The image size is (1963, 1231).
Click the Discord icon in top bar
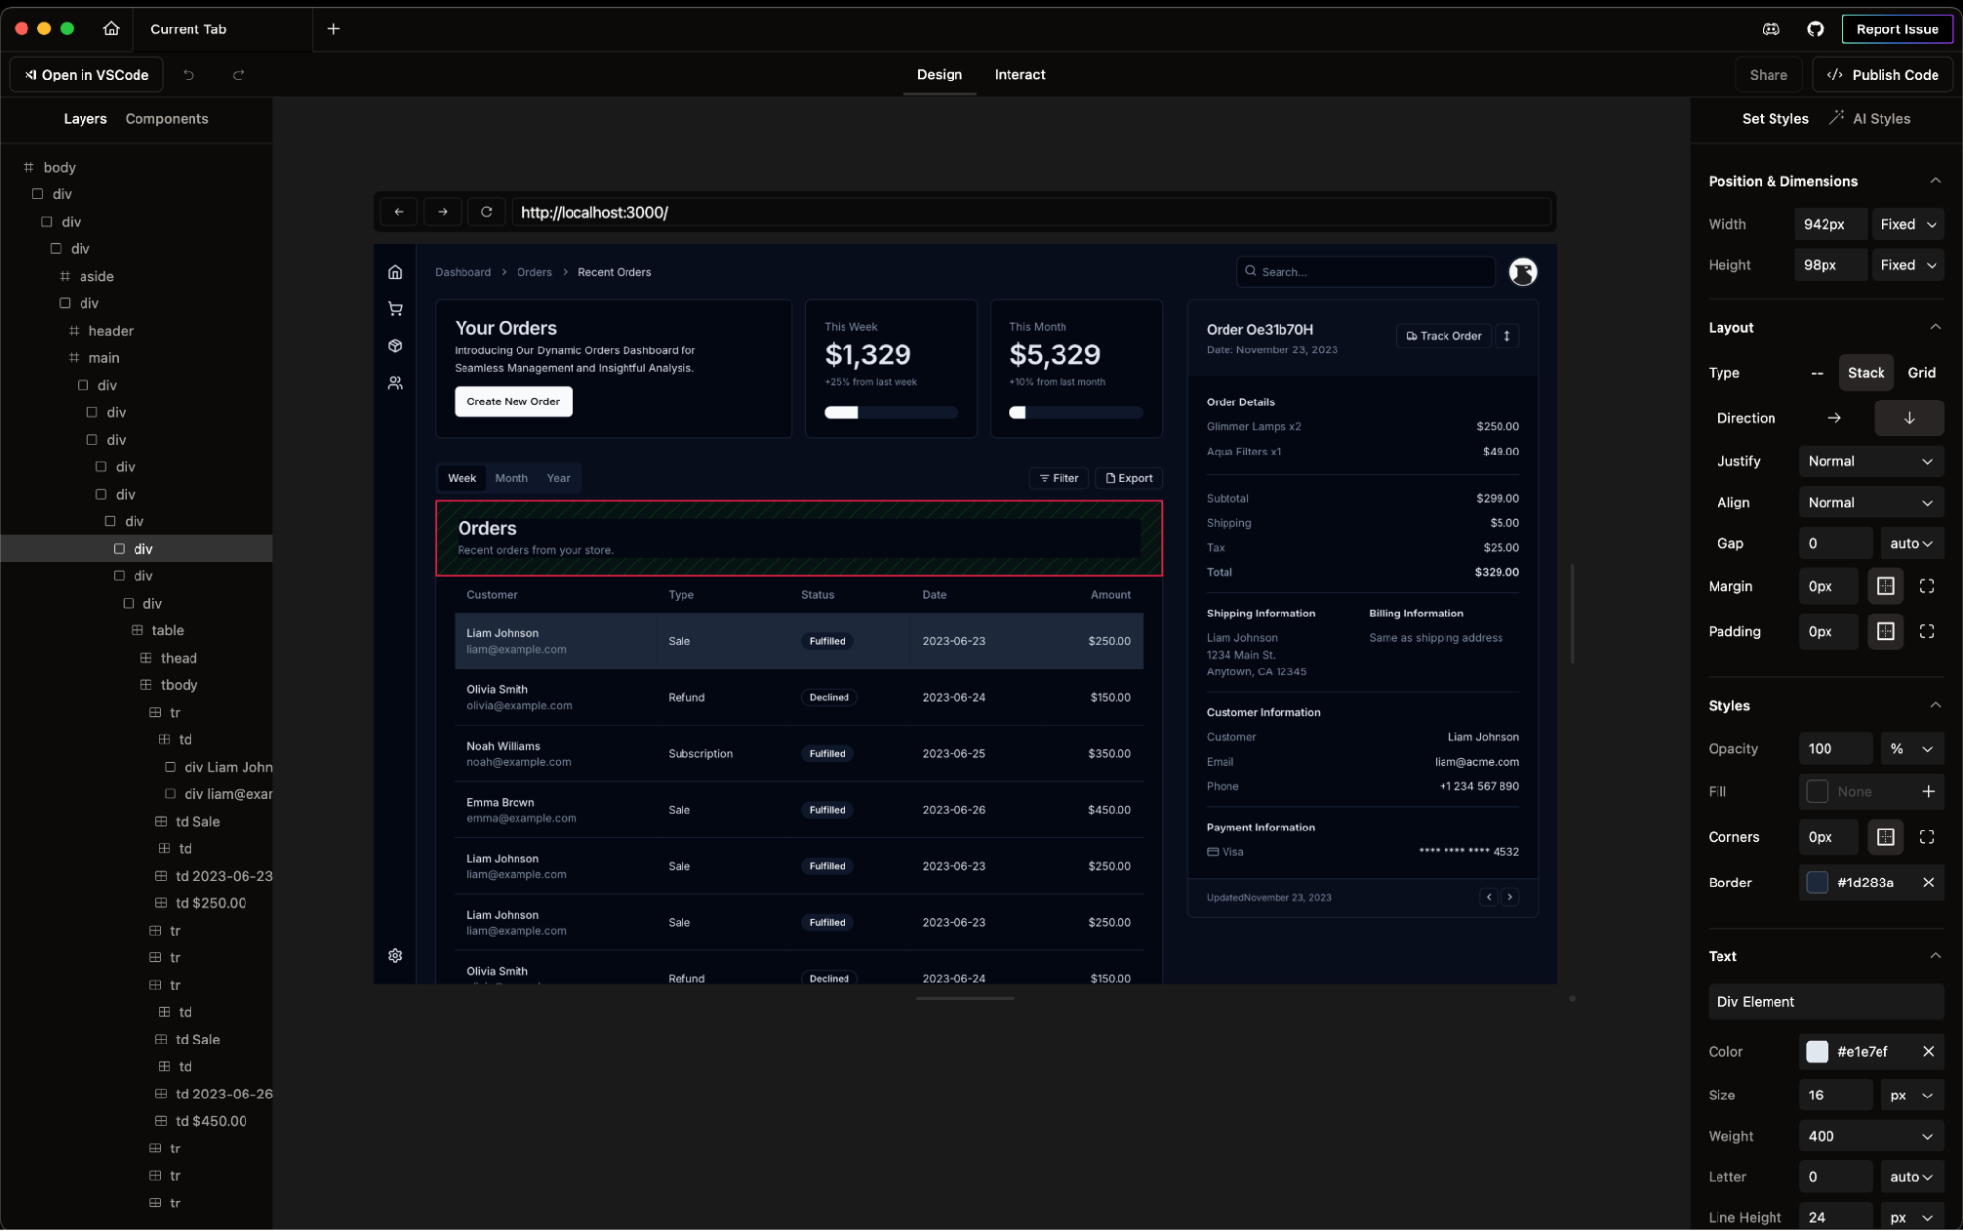click(1771, 28)
